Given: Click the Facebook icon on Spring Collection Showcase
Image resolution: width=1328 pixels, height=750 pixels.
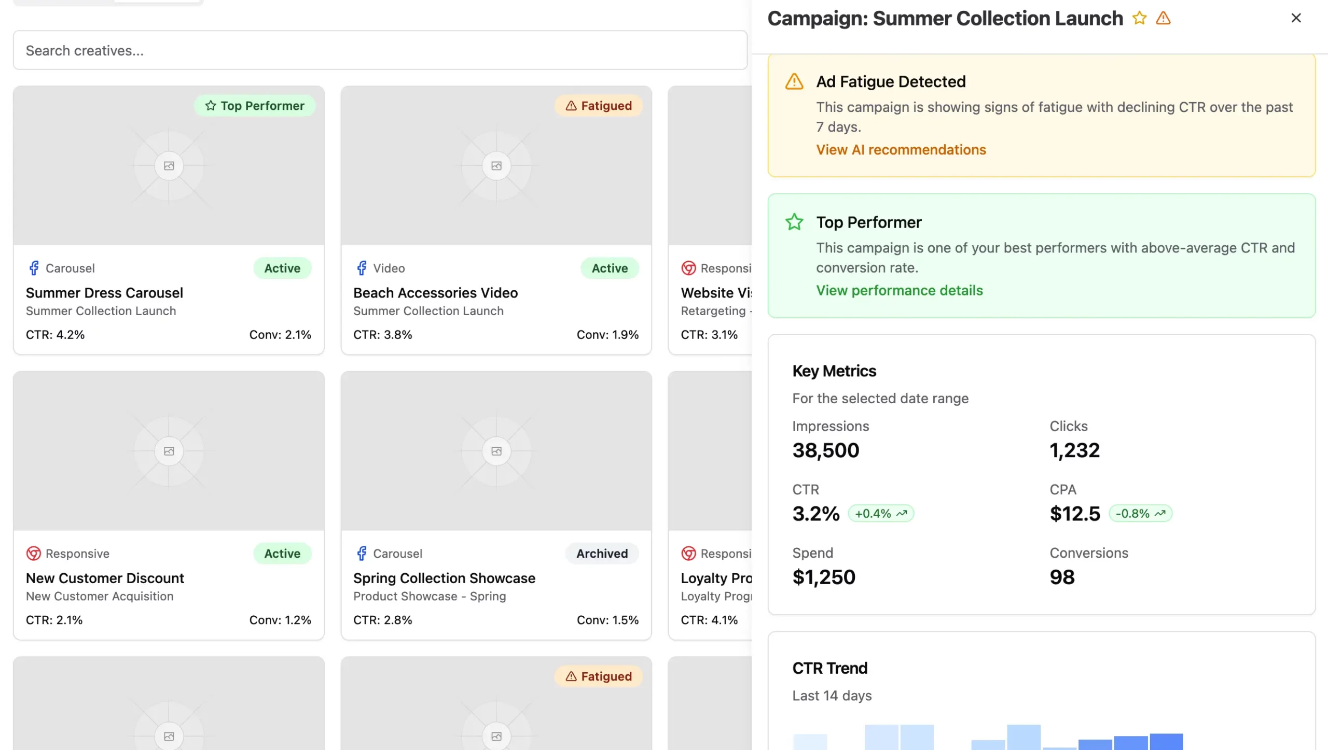Looking at the screenshot, I should point(362,554).
